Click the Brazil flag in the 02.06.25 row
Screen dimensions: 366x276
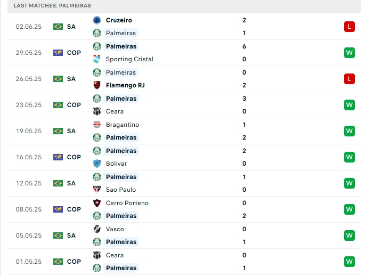pyautogui.click(x=58, y=27)
